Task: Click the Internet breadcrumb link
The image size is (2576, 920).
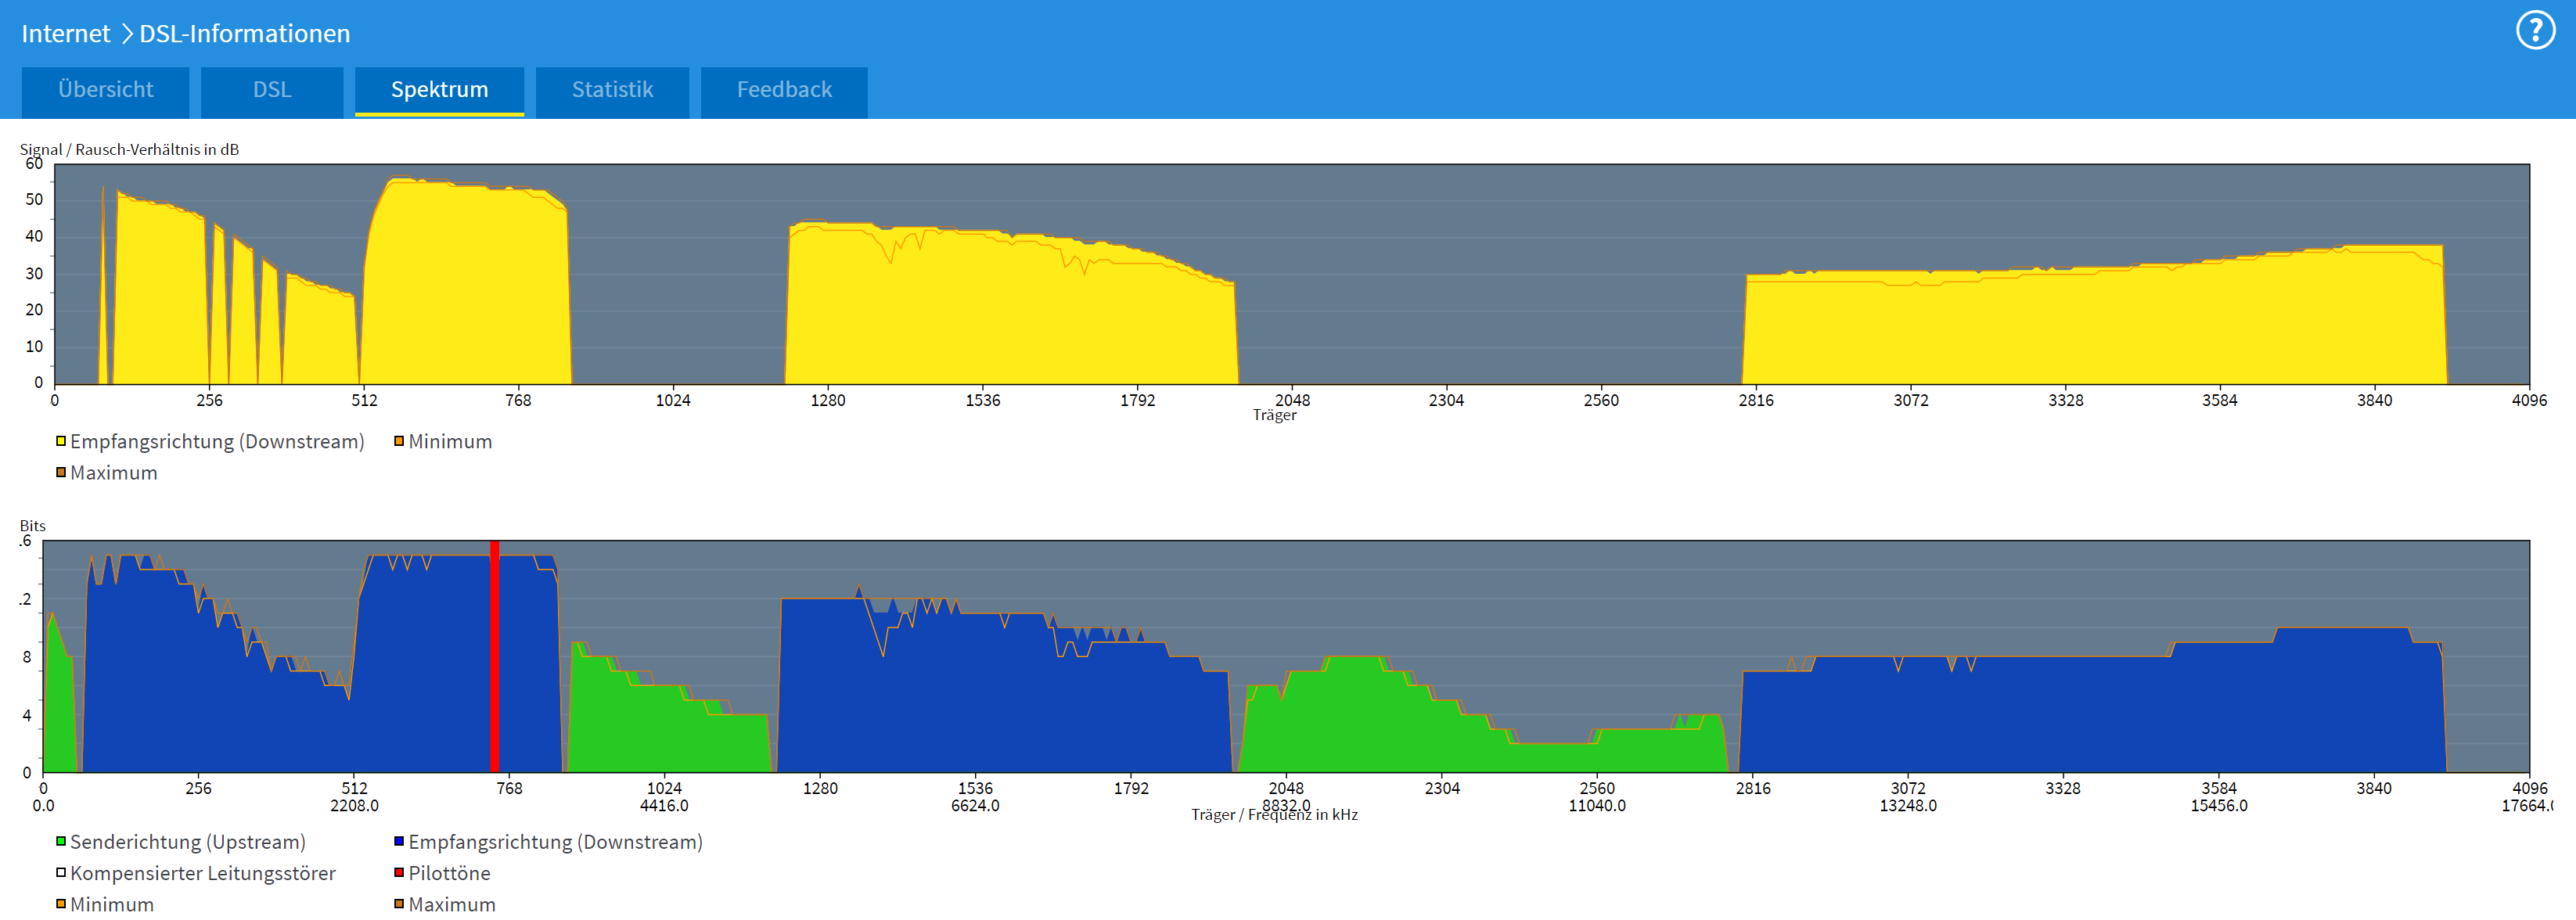Action: tap(65, 34)
